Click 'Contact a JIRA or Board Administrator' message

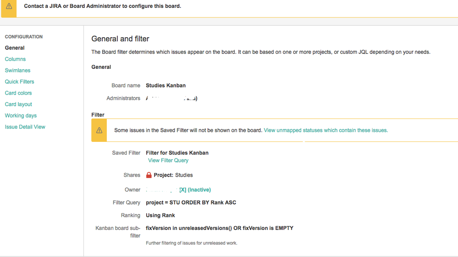(x=103, y=6)
